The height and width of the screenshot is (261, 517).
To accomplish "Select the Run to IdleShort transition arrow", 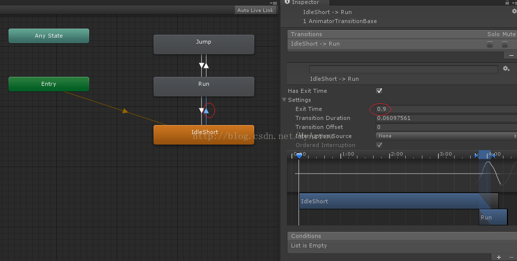I will (x=201, y=111).
